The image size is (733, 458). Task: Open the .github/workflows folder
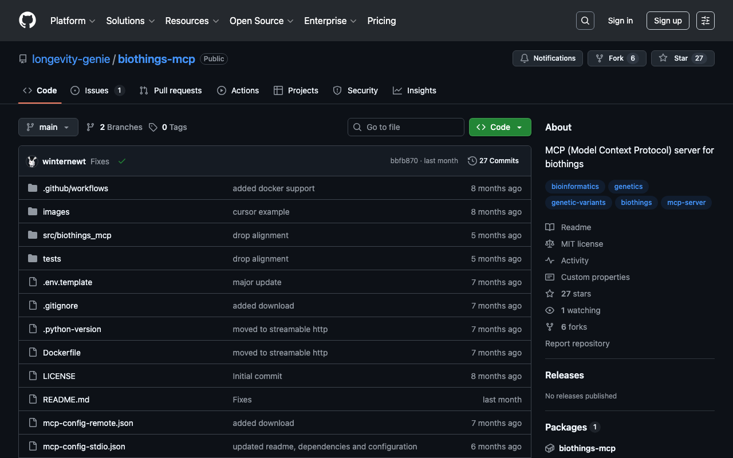click(76, 188)
